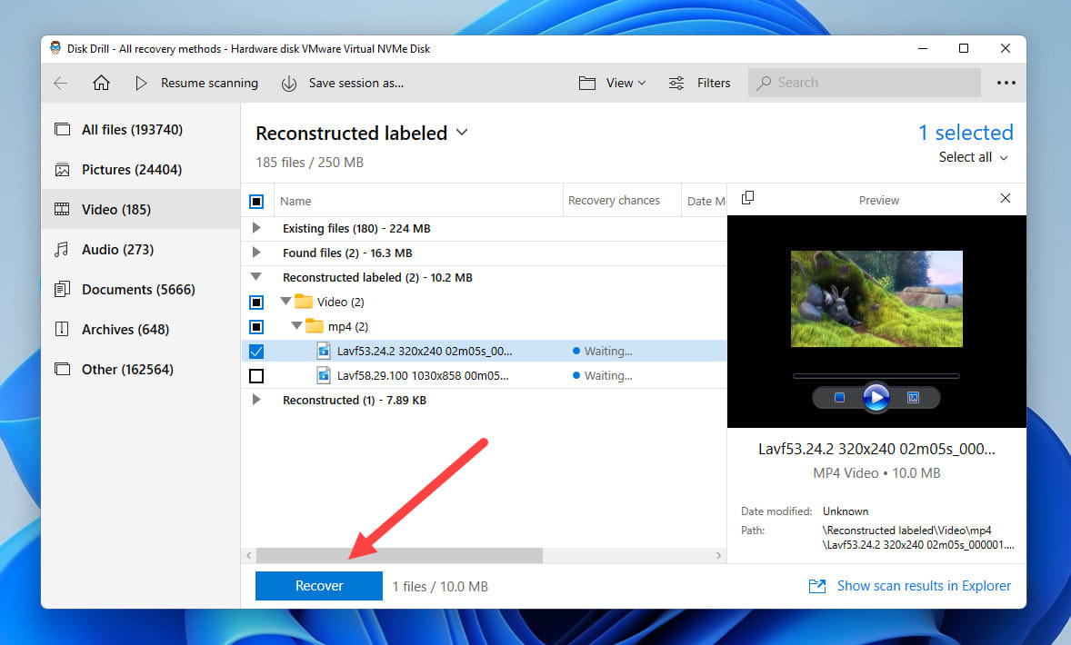Viewport: 1071px width, 645px height.
Task: Toggle the mp4 (2) folder checkbox
Action: click(x=256, y=327)
